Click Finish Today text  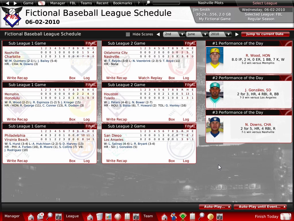[x=266, y=216]
